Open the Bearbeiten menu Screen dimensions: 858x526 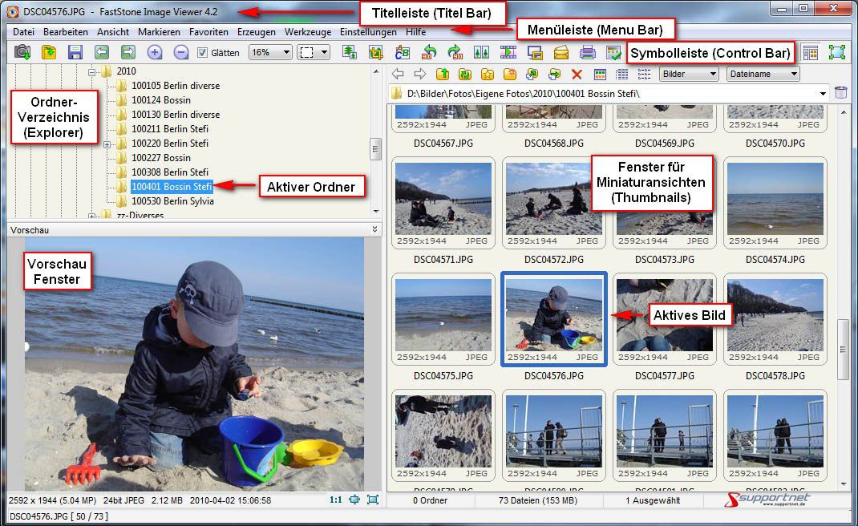(66, 32)
